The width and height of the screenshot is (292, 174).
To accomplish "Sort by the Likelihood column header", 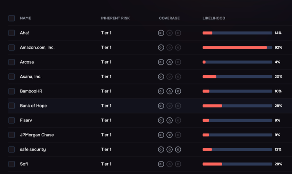I will point(214,18).
